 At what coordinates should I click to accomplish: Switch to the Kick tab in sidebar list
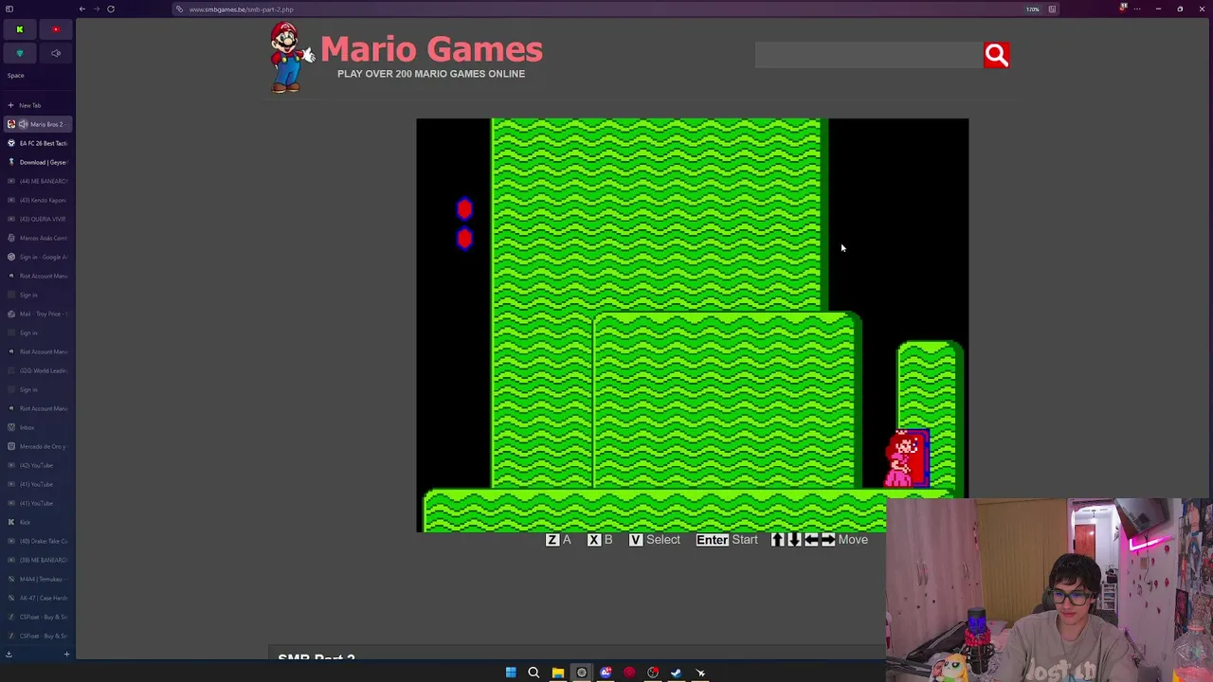point(36,522)
